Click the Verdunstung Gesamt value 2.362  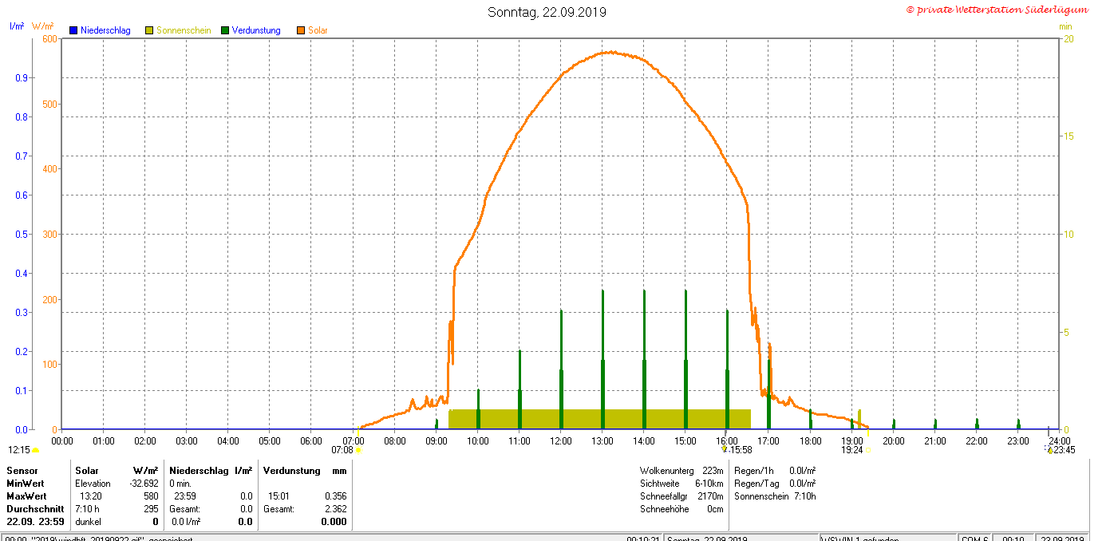click(335, 509)
